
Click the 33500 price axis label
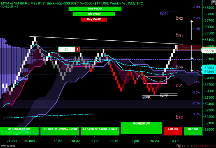coord(209,33)
